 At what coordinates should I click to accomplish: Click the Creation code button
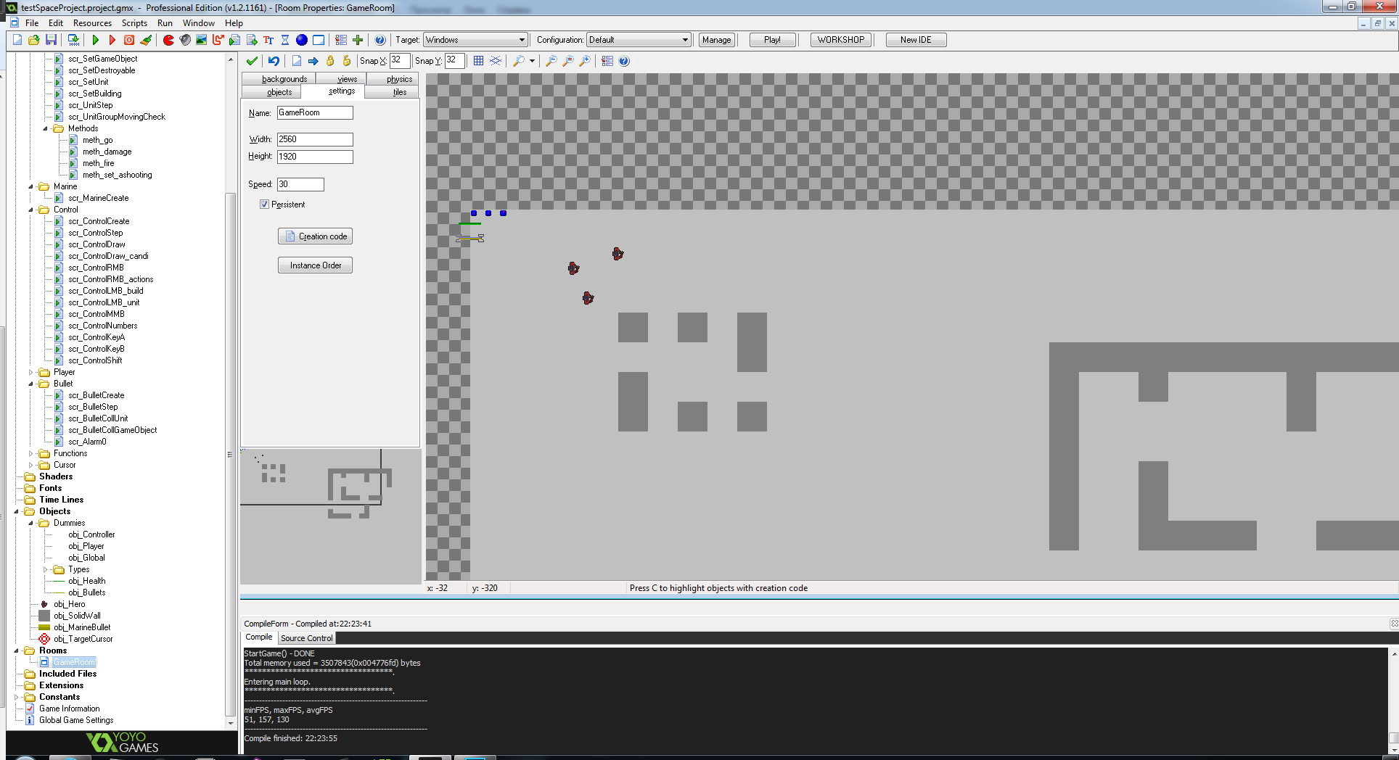click(316, 236)
